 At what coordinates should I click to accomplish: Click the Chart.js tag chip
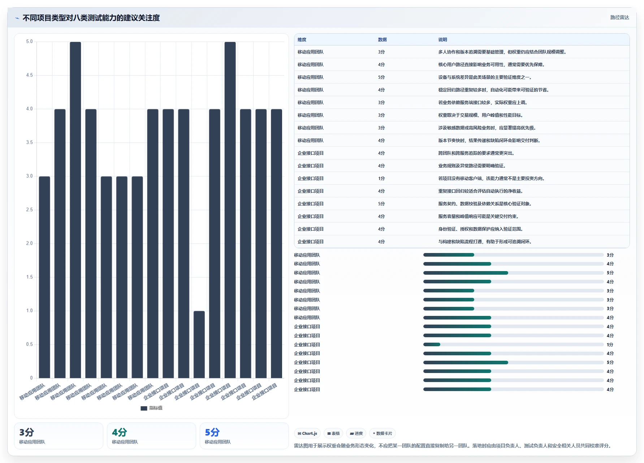point(307,433)
